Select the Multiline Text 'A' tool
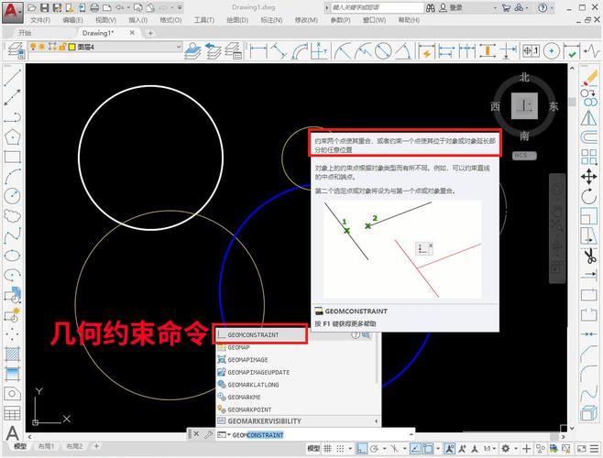The image size is (603, 458). [x=12, y=433]
